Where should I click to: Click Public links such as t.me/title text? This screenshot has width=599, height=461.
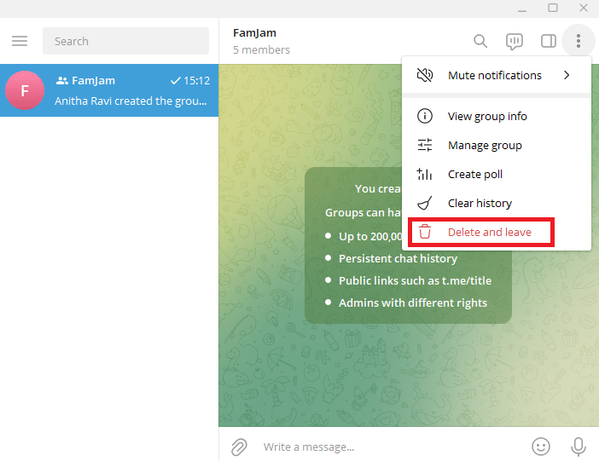coord(415,280)
